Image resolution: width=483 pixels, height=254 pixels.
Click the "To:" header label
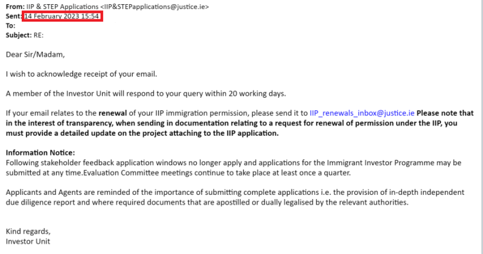coord(10,26)
